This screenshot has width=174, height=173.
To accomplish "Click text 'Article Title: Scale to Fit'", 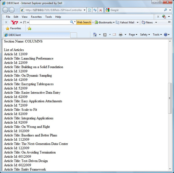I will 21,110.
